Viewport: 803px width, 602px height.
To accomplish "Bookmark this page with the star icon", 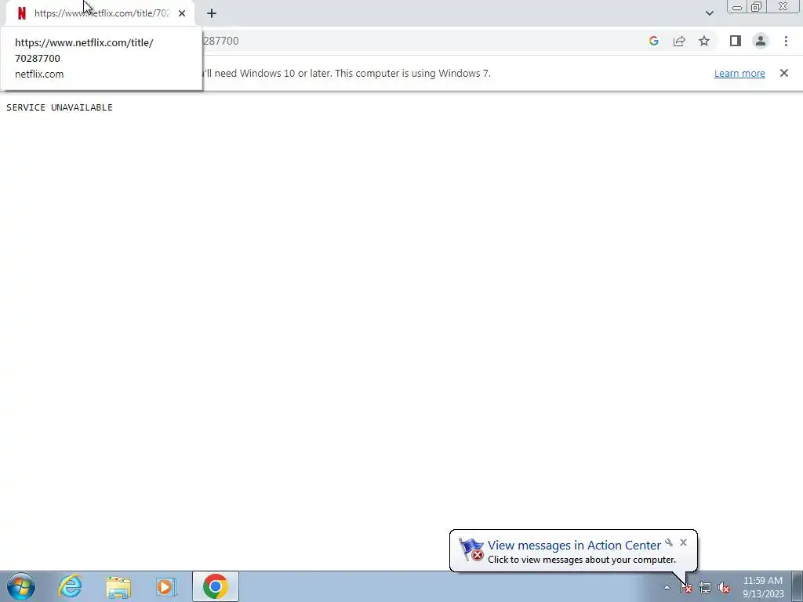I will click(704, 41).
